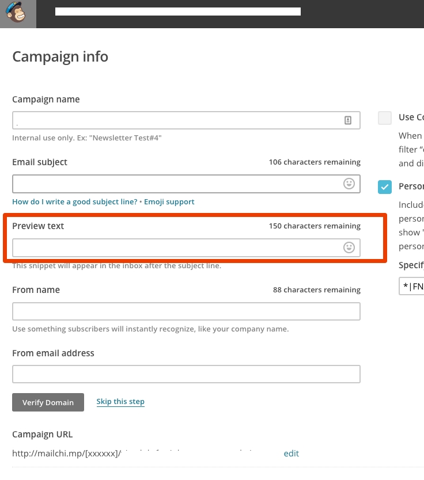The width and height of the screenshot is (424, 480).
Task: Click the Mailchimp Freddie logo
Action: [18, 14]
